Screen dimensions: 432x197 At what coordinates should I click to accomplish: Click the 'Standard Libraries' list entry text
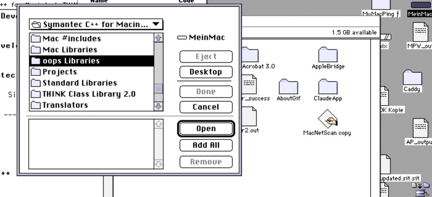coord(80,83)
